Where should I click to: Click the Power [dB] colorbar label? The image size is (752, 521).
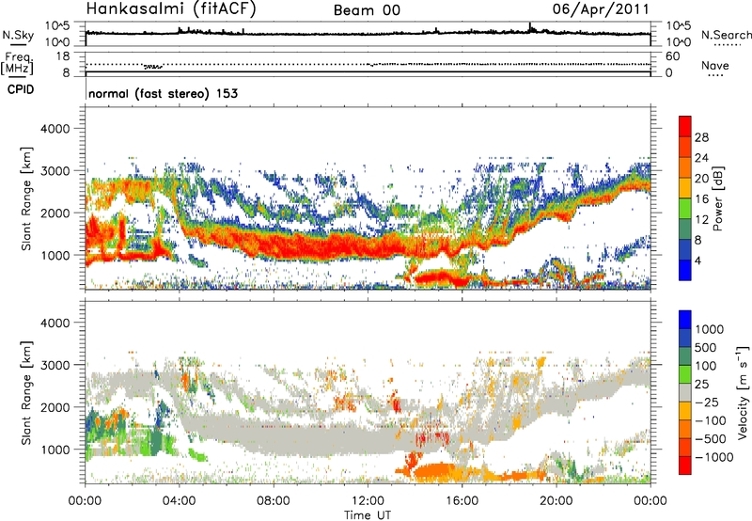click(717, 198)
